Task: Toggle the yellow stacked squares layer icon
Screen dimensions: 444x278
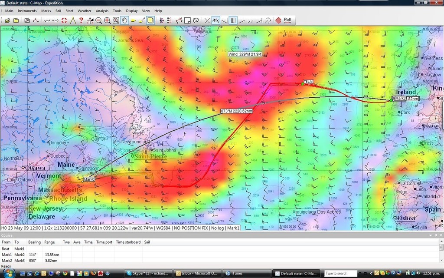Action: (x=150, y=20)
